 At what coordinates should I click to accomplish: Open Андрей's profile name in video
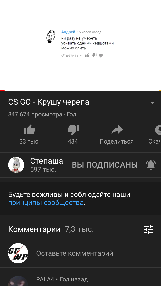click(68, 32)
